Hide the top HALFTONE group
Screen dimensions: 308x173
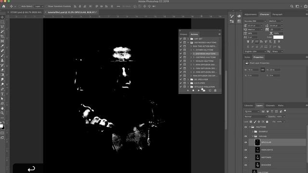point(245,127)
